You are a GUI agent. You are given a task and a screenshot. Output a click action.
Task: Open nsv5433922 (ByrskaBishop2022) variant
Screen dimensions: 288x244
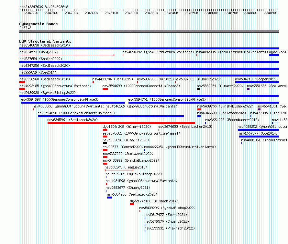[131, 160]
